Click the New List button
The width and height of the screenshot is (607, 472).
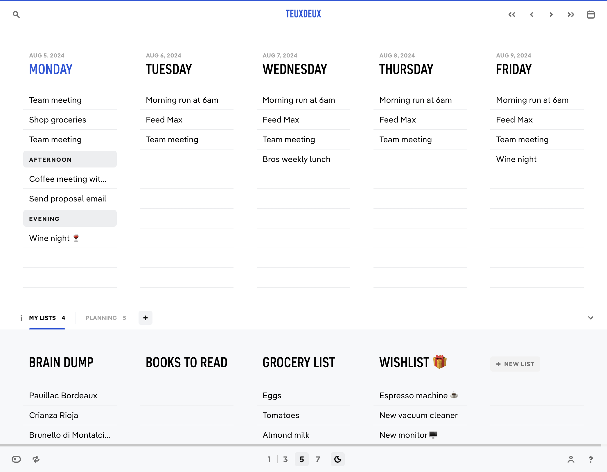coord(515,364)
